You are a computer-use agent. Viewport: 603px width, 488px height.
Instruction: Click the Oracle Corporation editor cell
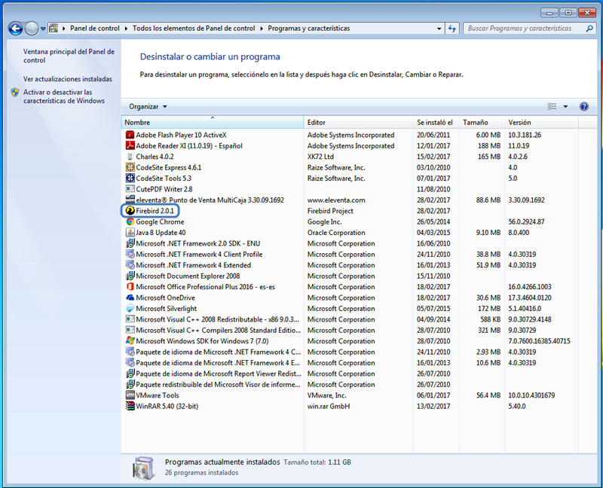(x=336, y=233)
